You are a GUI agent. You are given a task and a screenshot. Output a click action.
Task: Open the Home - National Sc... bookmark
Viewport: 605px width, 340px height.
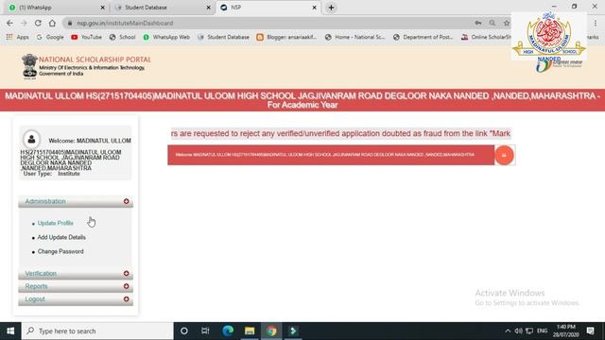355,37
